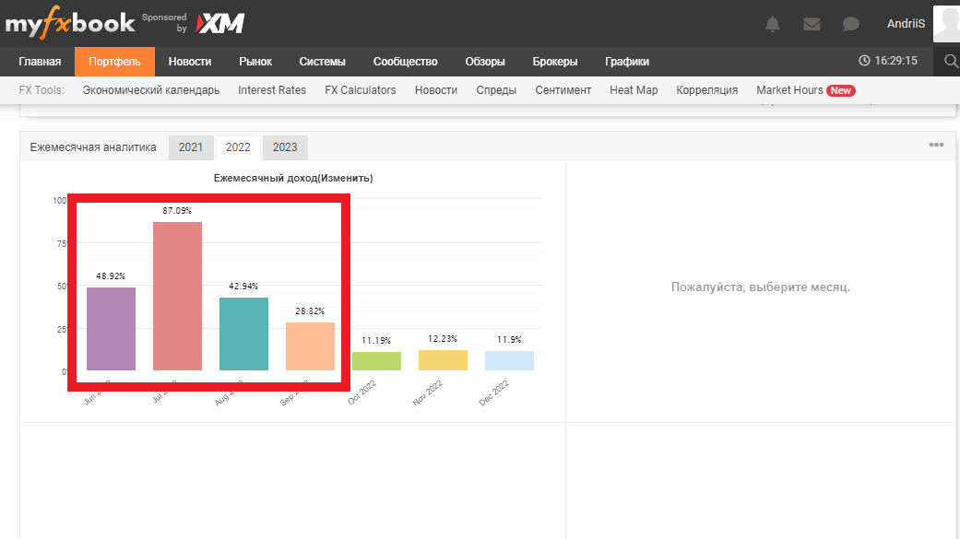Screen dimensions: 960x539
Task: Select the yellow Nov 2022 bar
Action: (x=443, y=359)
